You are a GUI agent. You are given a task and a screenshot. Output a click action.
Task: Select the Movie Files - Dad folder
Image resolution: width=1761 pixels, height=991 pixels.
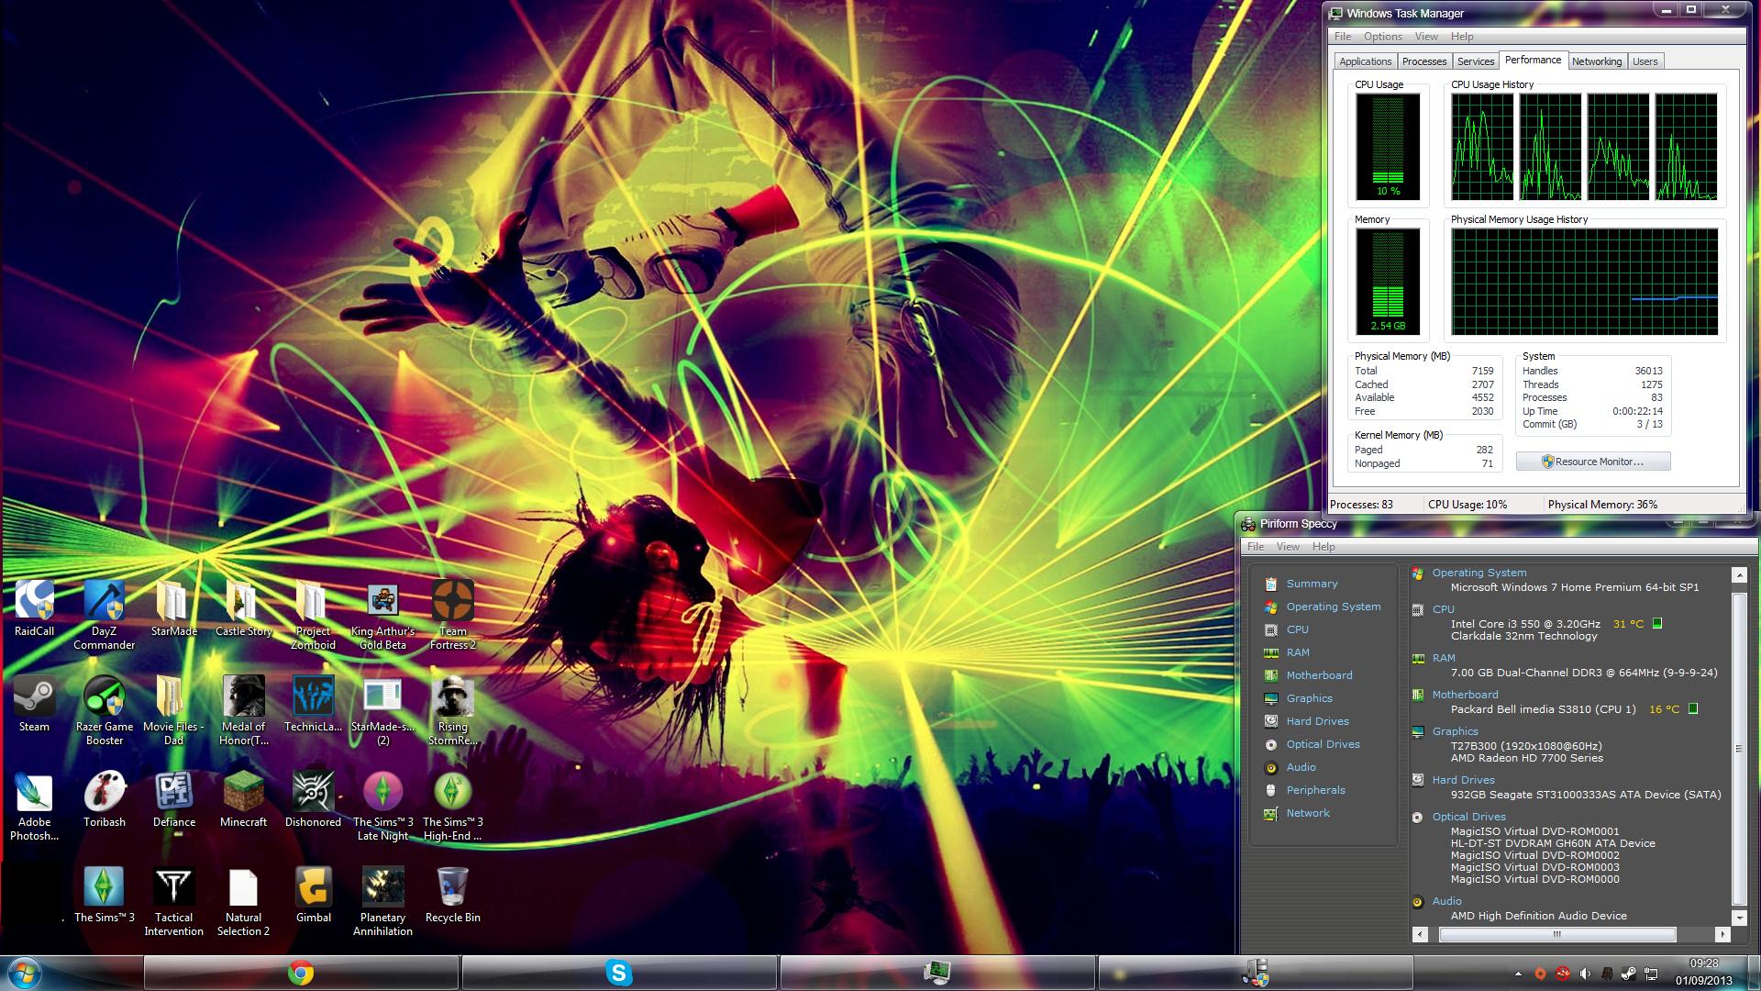[174, 710]
